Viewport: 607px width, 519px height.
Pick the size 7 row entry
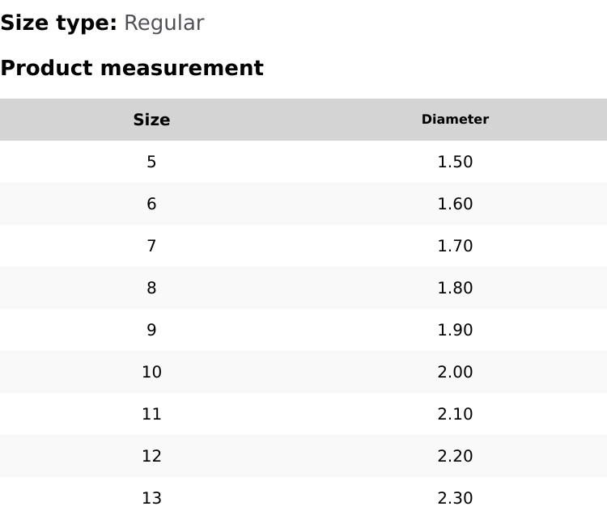click(151, 246)
